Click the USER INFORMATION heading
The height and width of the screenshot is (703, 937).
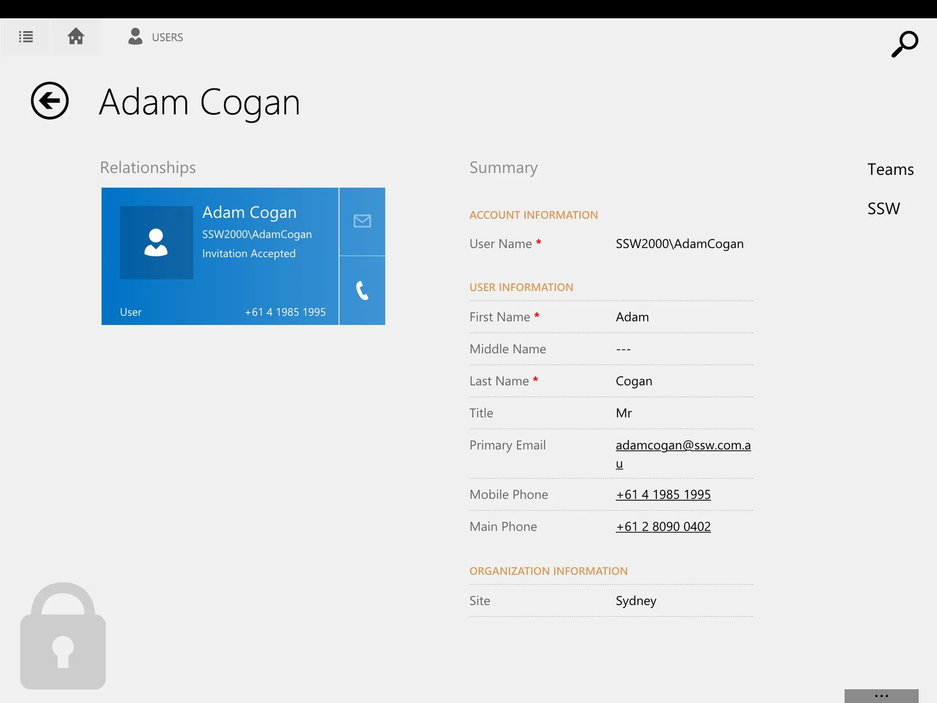tap(521, 287)
